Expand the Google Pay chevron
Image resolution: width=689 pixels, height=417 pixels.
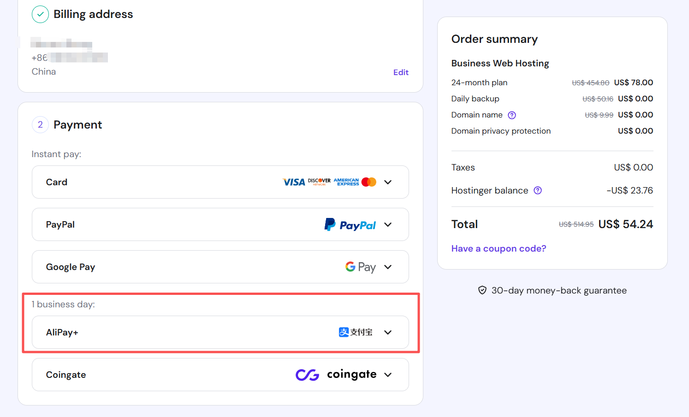pos(388,267)
